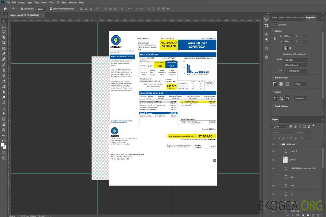Open the 16 Bits/Channel dropdown
The image size is (326, 217).
296,65
